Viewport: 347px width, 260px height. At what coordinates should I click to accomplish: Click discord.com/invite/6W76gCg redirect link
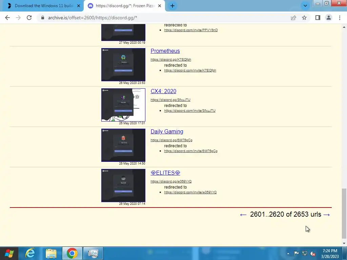[190, 151]
